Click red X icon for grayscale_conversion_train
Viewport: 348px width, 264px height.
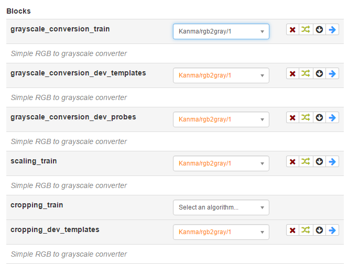292,29
